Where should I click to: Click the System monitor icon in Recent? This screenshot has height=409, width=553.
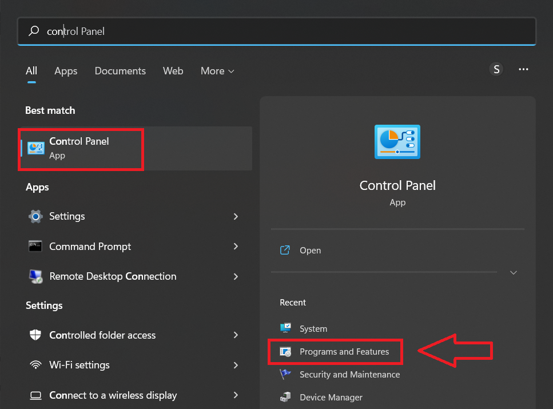[285, 328]
